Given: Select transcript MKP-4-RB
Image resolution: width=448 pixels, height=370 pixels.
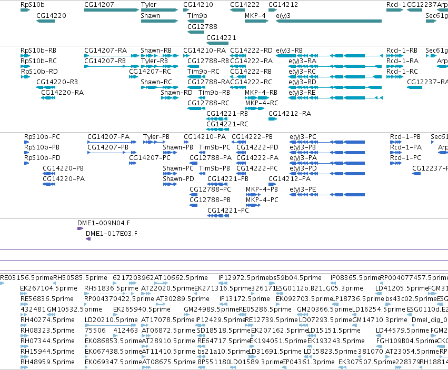Looking at the screenshot, I should (261, 93).
